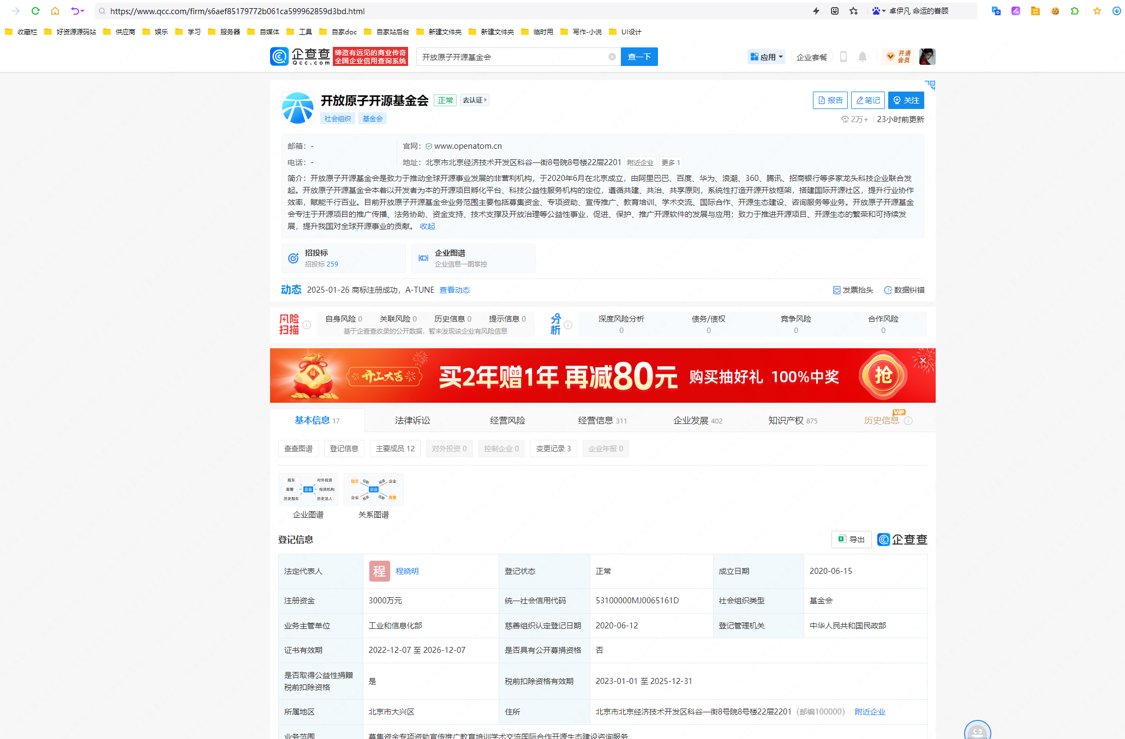Close the red promotional banner
The height and width of the screenshot is (739, 1125).
click(923, 360)
